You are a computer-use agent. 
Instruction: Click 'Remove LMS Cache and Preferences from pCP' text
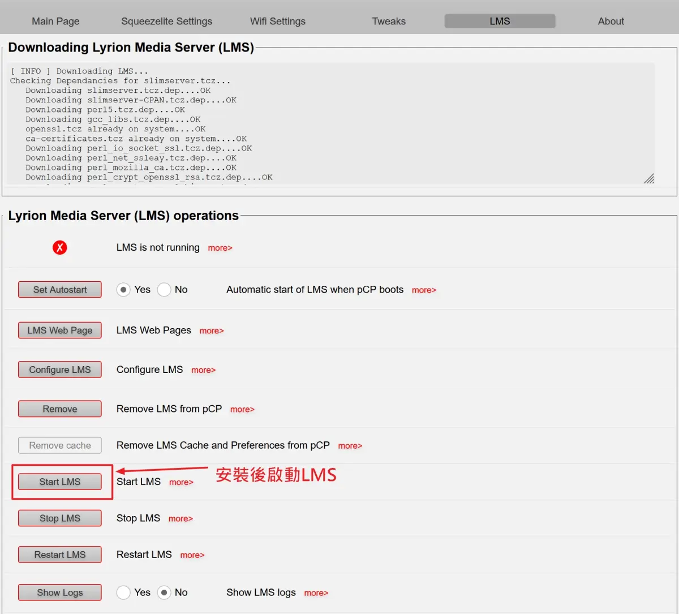point(223,445)
